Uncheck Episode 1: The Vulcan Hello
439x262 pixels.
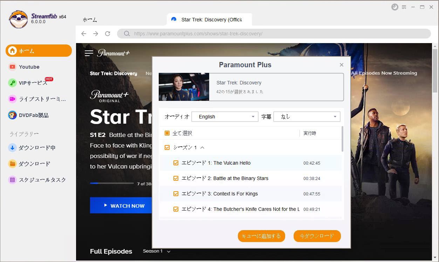point(176,163)
